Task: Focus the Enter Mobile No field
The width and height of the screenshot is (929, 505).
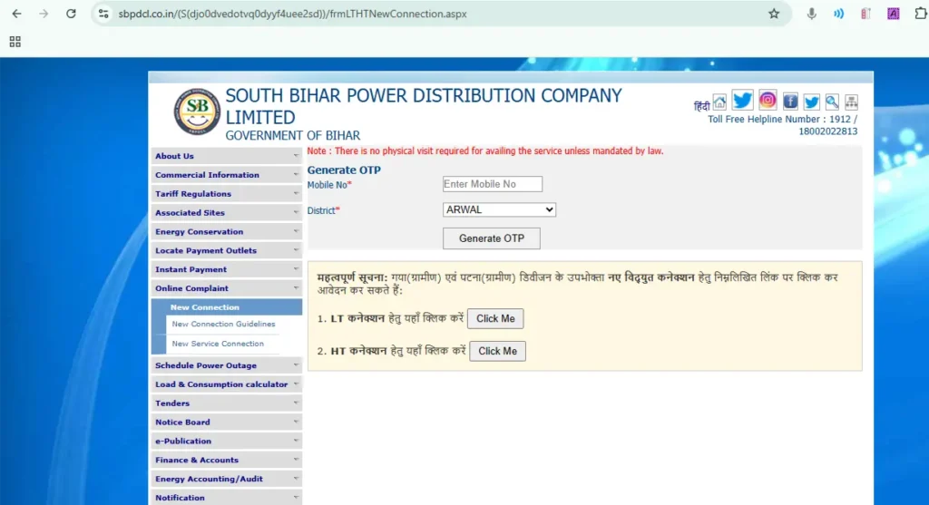Action: 492,184
